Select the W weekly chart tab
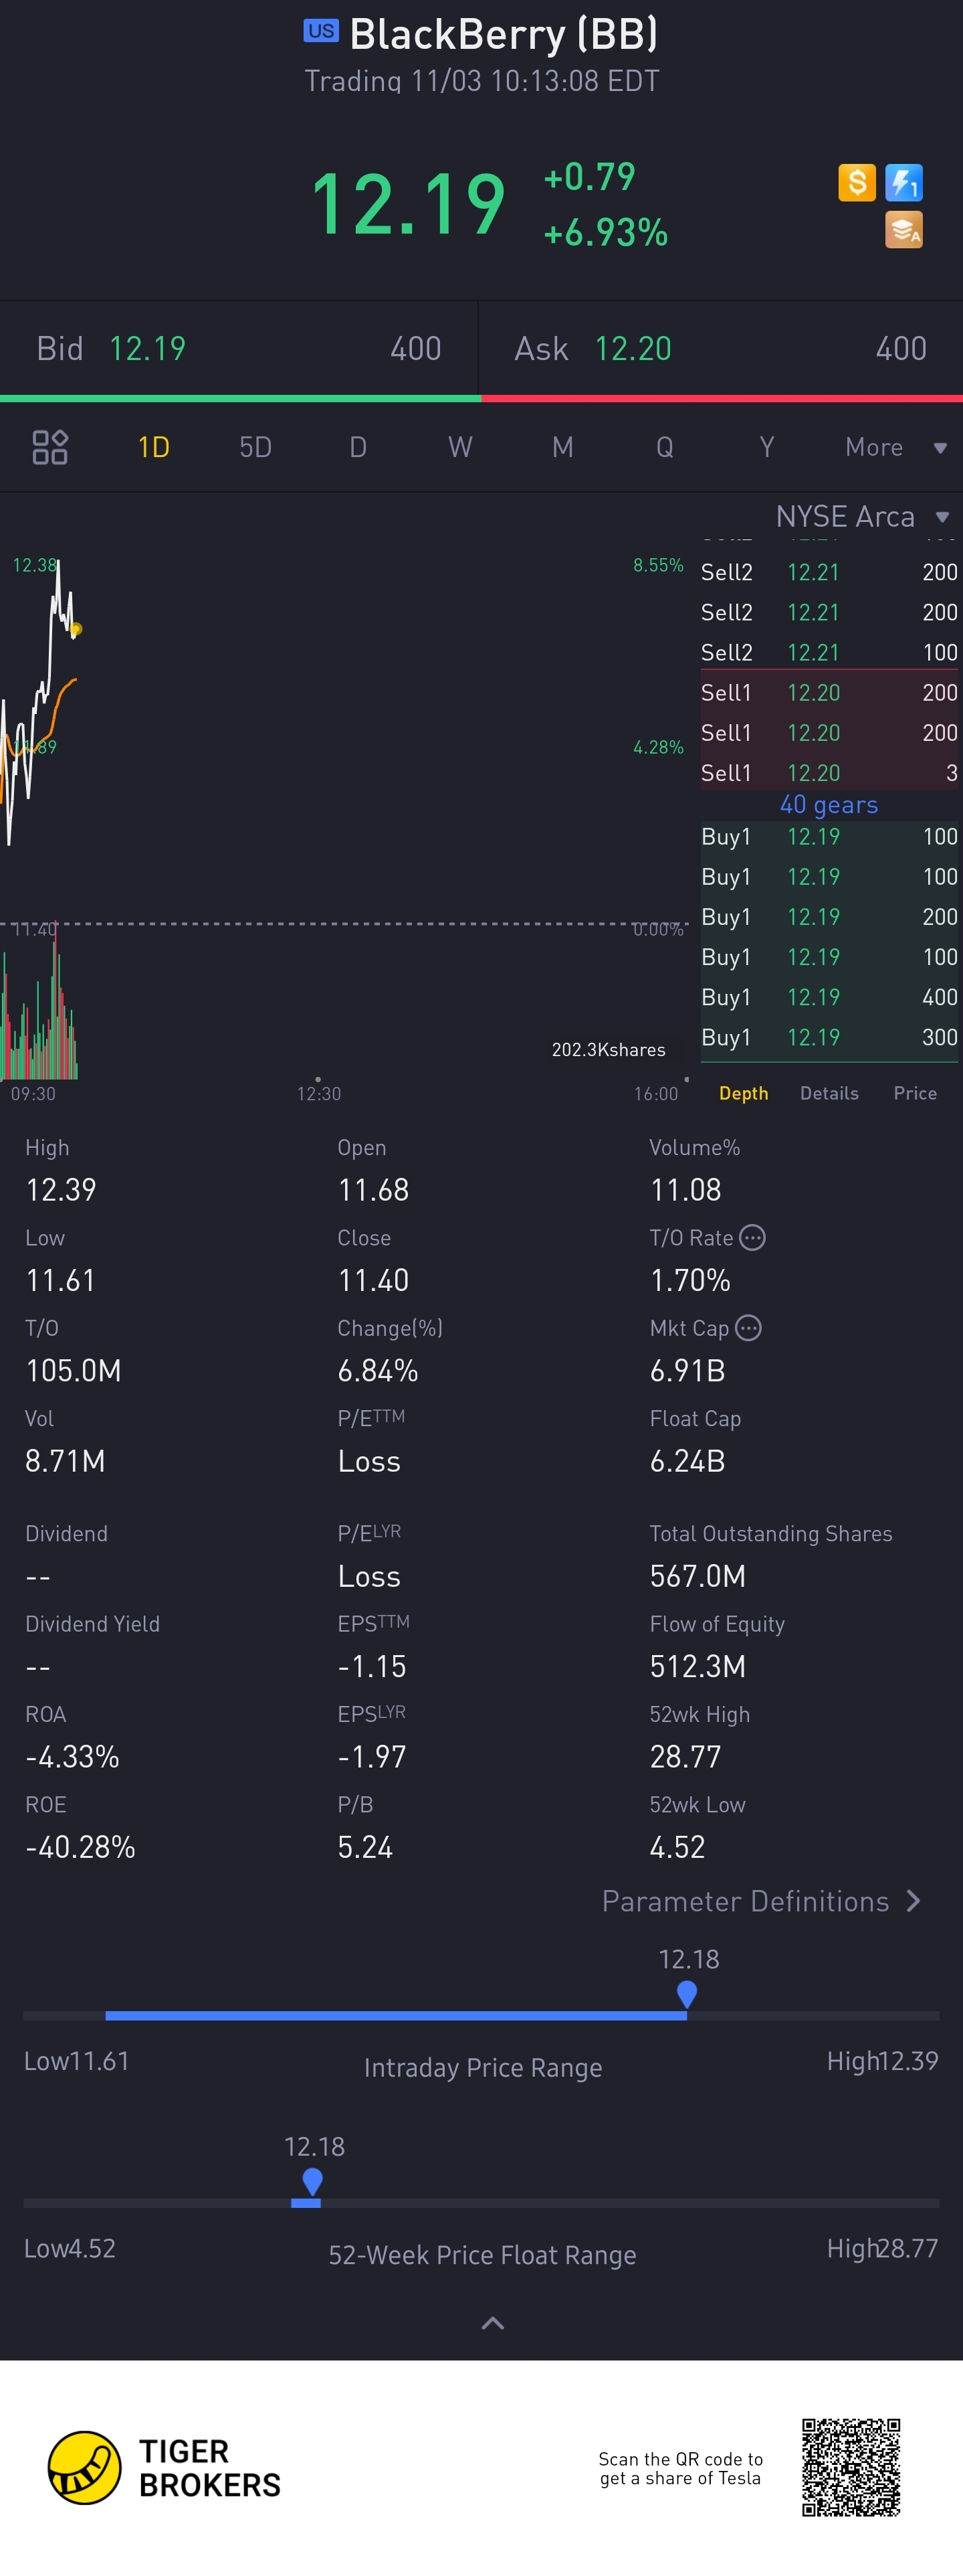The width and height of the screenshot is (963, 2576). point(459,447)
